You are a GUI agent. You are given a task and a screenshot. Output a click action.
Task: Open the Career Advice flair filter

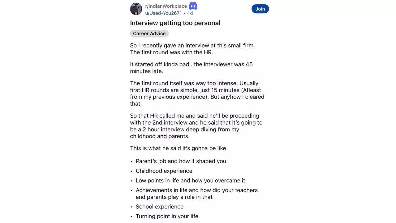(149, 33)
